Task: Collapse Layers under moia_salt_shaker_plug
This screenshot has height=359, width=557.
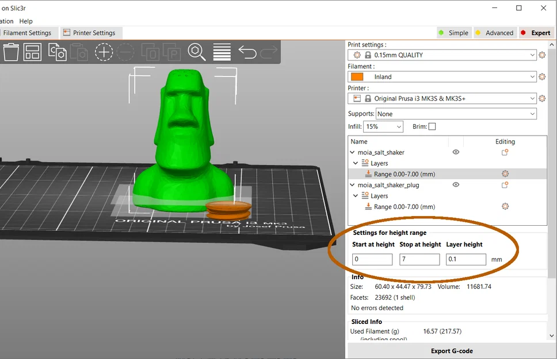Action: 356,196
